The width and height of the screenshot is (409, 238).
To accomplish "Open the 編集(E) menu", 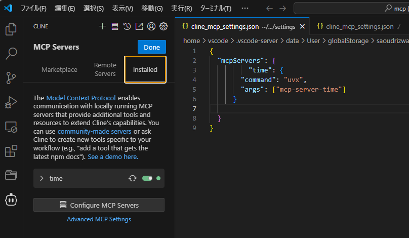I will point(65,8).
